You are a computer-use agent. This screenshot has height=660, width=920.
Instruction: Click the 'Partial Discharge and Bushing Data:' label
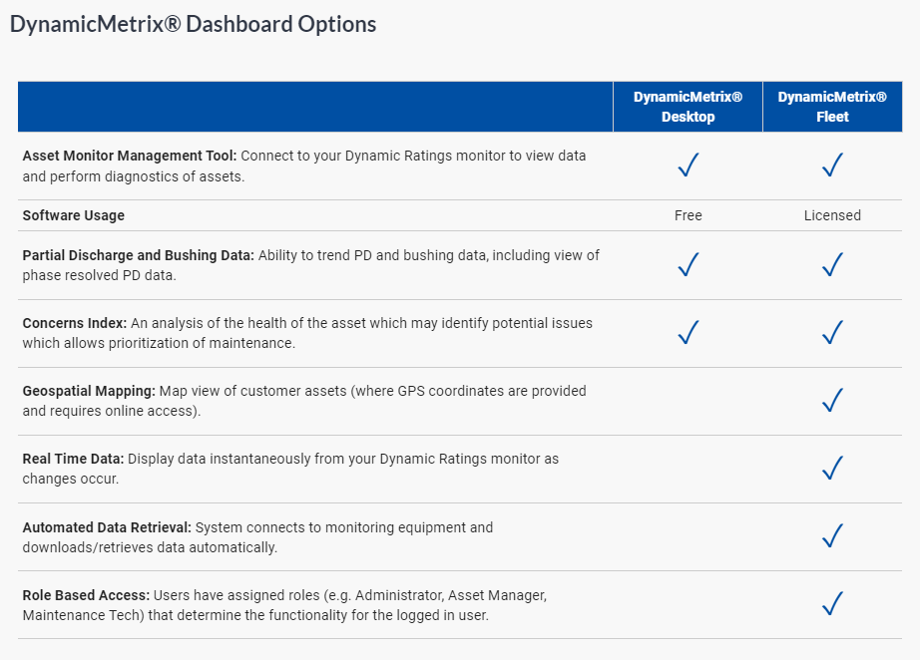139,255
